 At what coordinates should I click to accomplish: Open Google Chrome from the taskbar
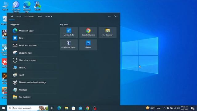87,108
